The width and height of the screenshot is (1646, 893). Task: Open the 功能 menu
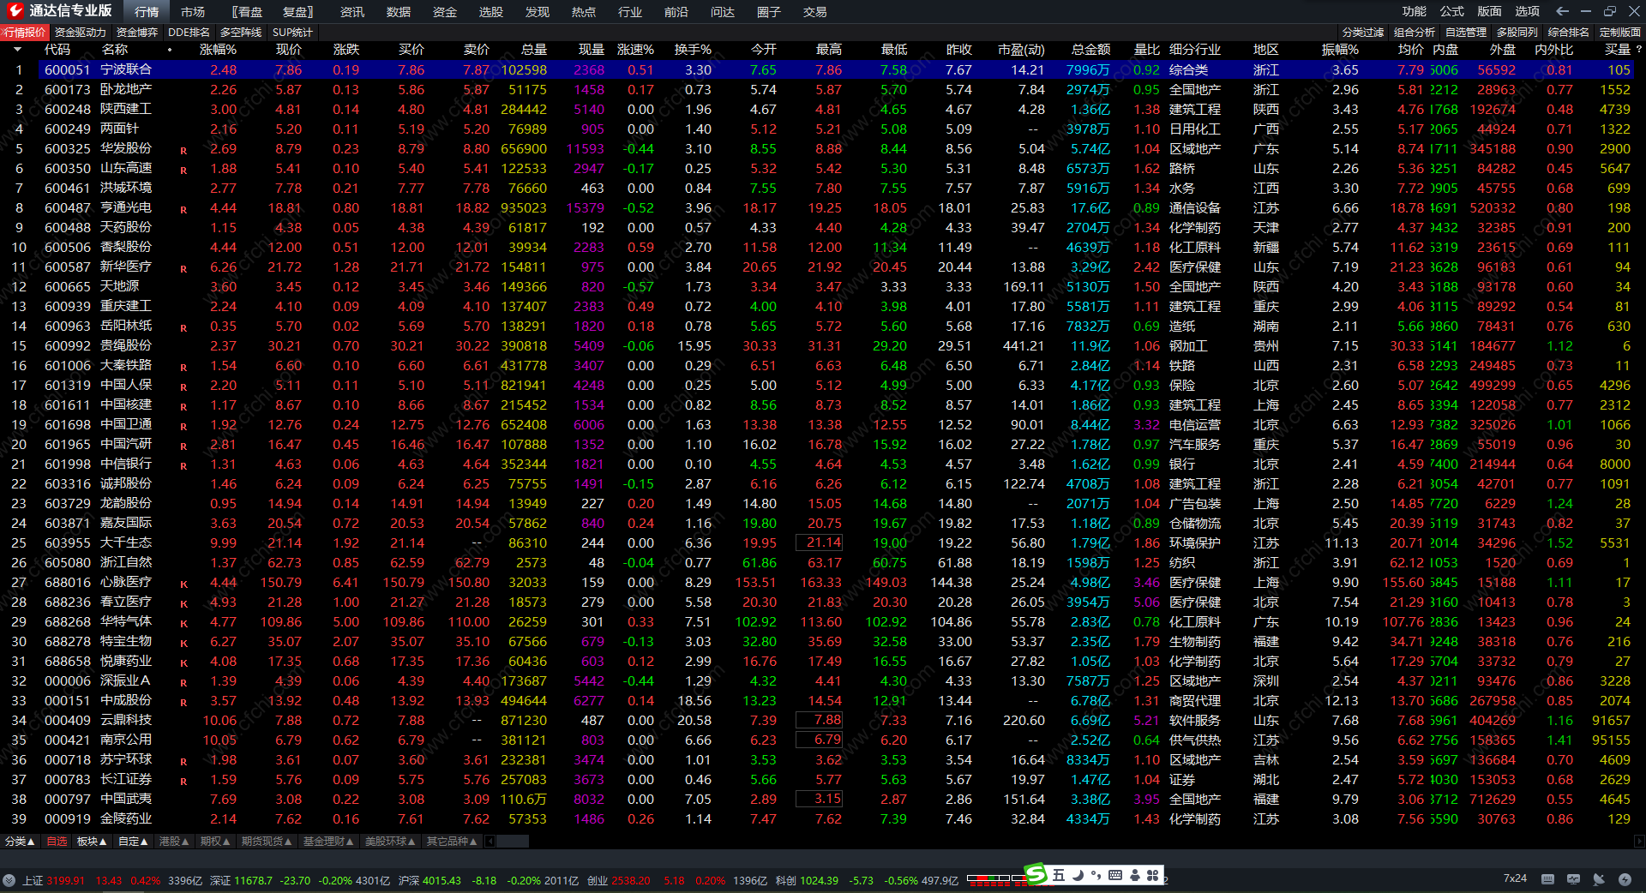(x=1415, y=11)
